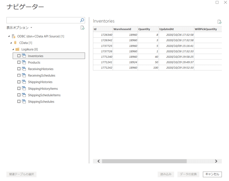Click the 読み込み button
The image size is (229, 181).
click(166, 174)
